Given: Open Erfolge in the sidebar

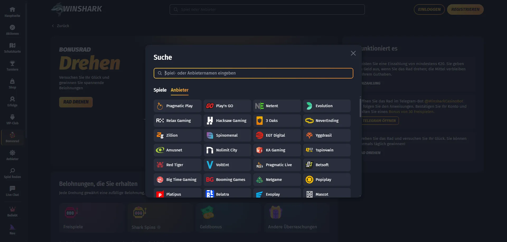Looking at the screenshot, I should pyautogui.click(x=12, y=102).
